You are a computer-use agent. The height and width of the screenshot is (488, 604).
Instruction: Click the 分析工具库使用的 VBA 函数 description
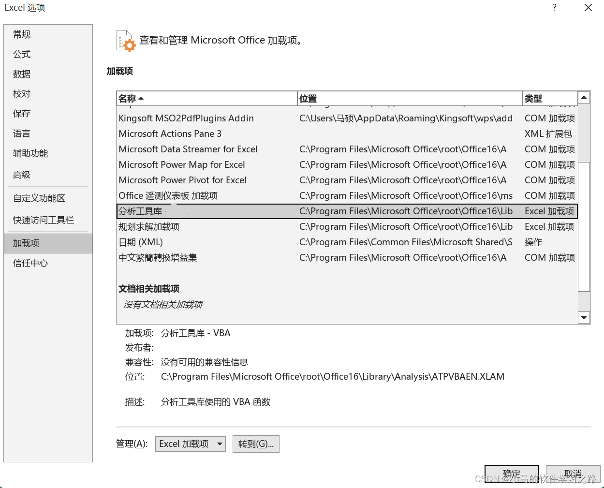pos(216,402)
